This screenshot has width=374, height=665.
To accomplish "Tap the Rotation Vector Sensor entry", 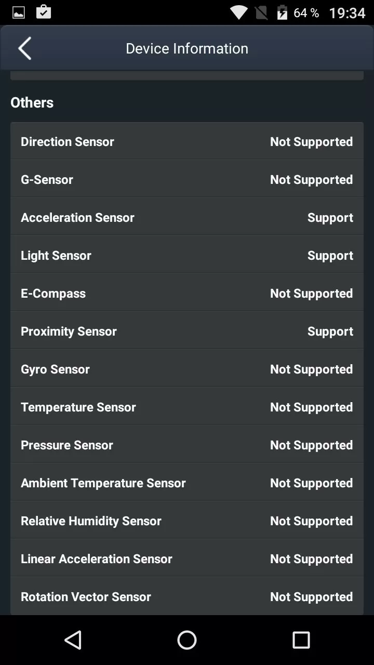I will pyautogui.click(x=187, y=597).
